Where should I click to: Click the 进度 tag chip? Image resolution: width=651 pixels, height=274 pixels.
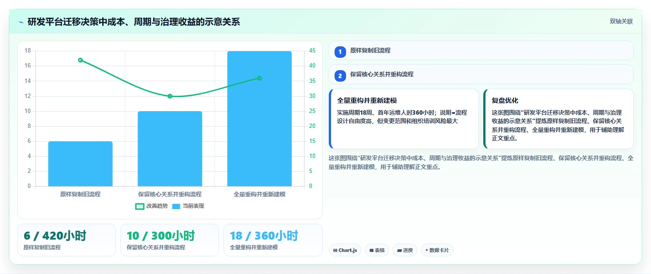point(405,250)
